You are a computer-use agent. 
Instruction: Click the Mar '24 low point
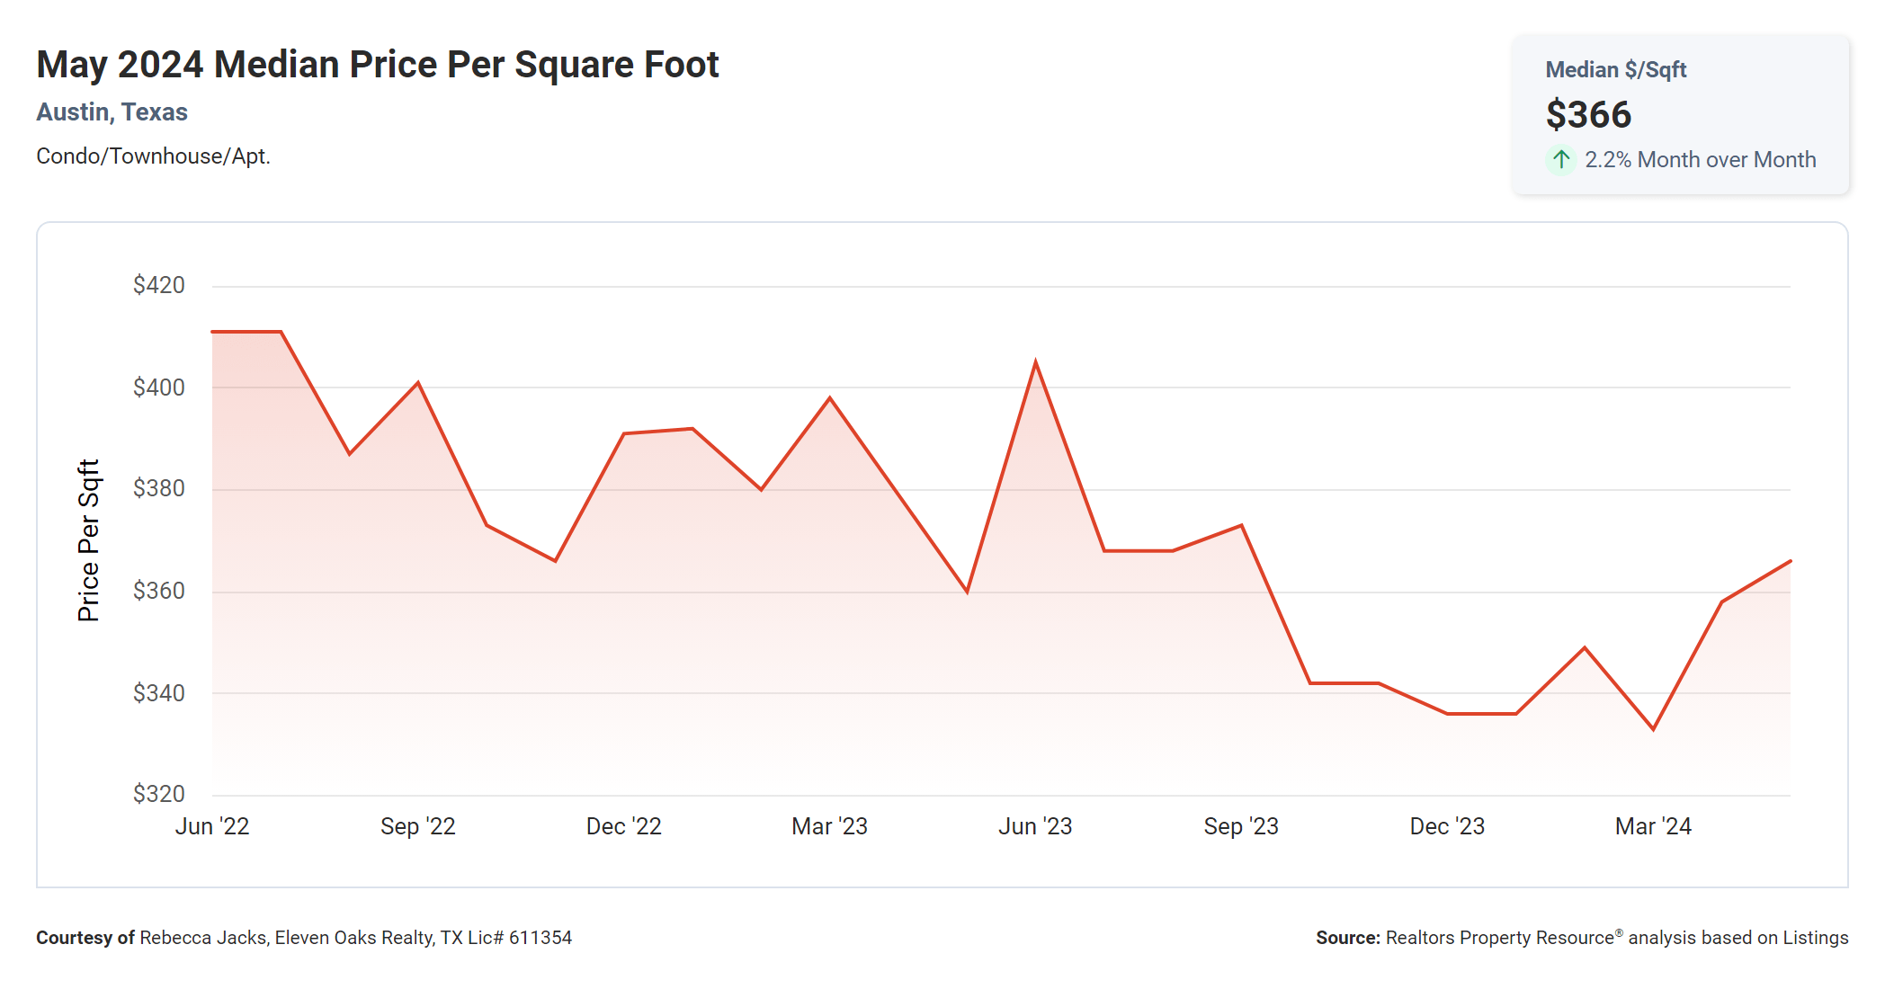[1653, 728]
